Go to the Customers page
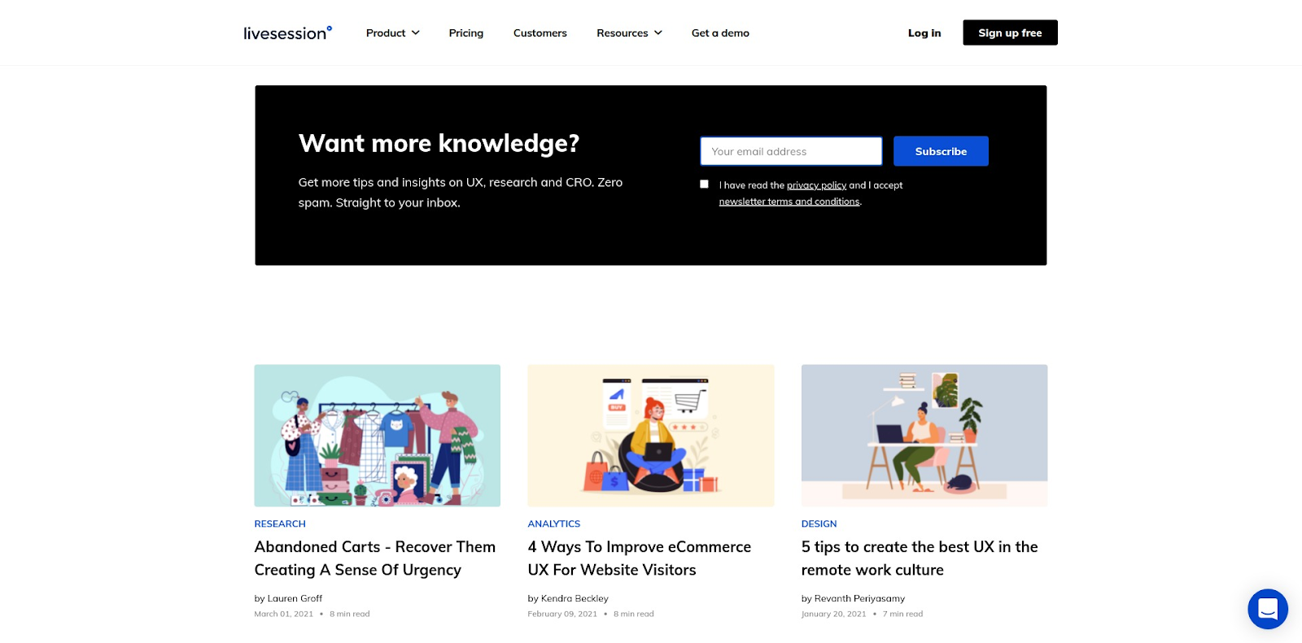This screenshot has width=1302, height=643. coord(540,33)
